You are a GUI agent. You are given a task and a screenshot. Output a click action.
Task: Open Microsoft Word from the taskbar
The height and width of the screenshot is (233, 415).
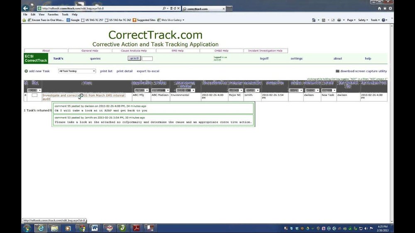coord(95,228)
